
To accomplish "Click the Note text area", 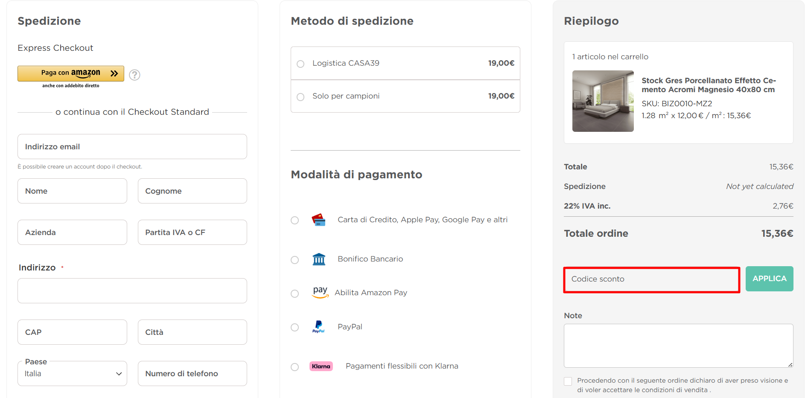I will 678,346.
